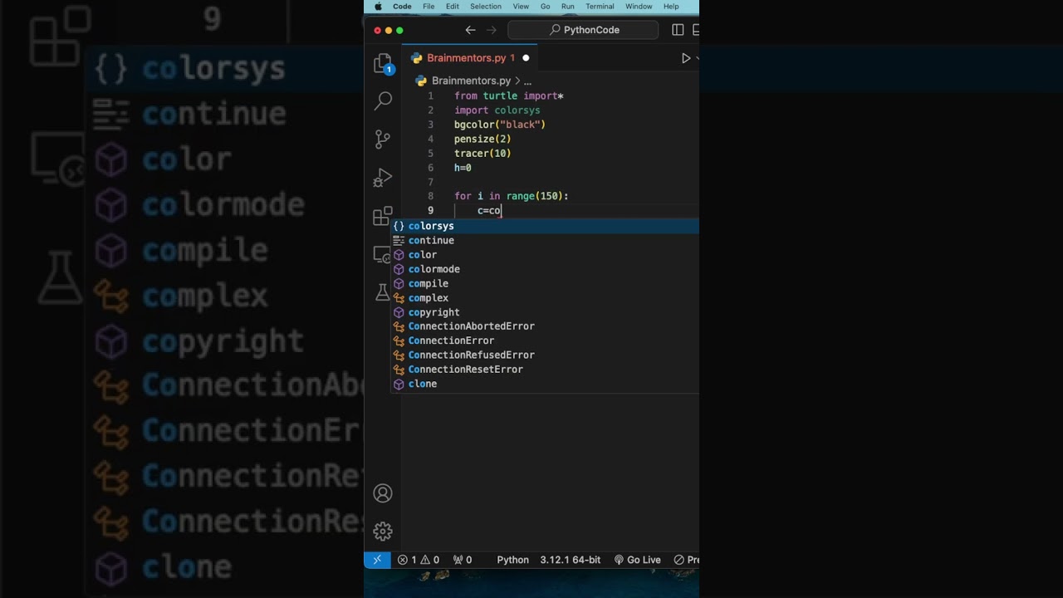Open the View menu
The width and height of the screenshot is (1063, 598).
pos(521,7)
